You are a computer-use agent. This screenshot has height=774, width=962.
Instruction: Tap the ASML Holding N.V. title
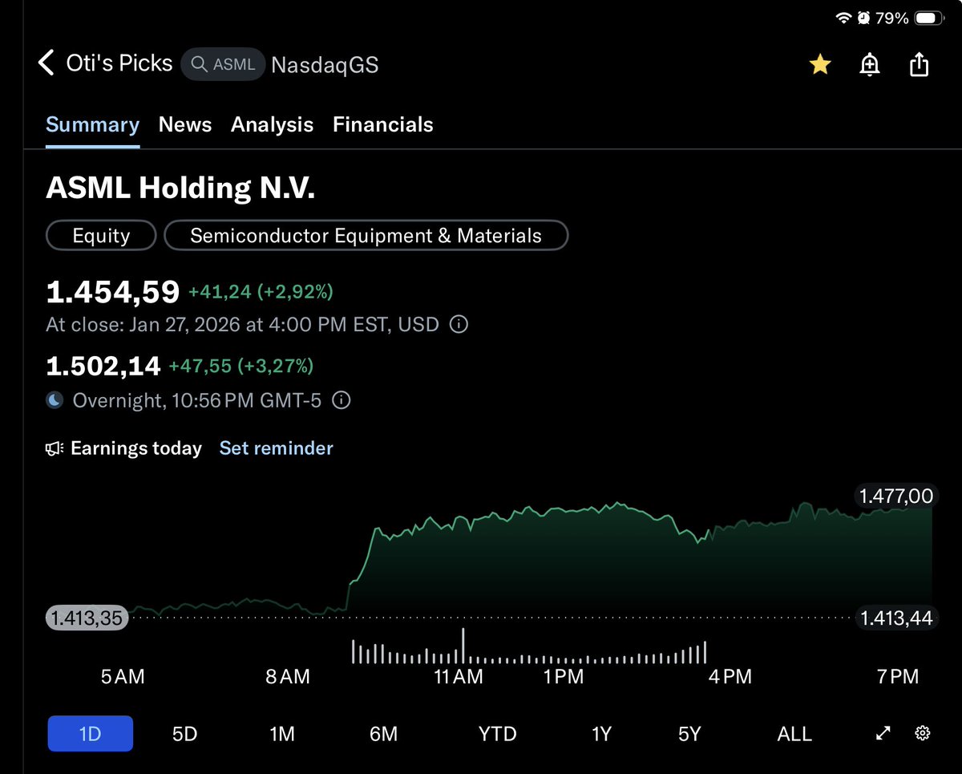click(x=180, y=188)
